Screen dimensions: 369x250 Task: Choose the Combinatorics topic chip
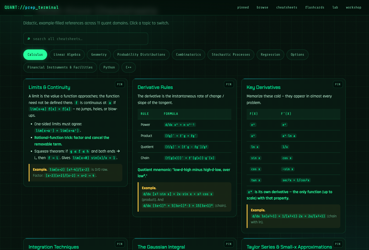[x=188, y=55]
